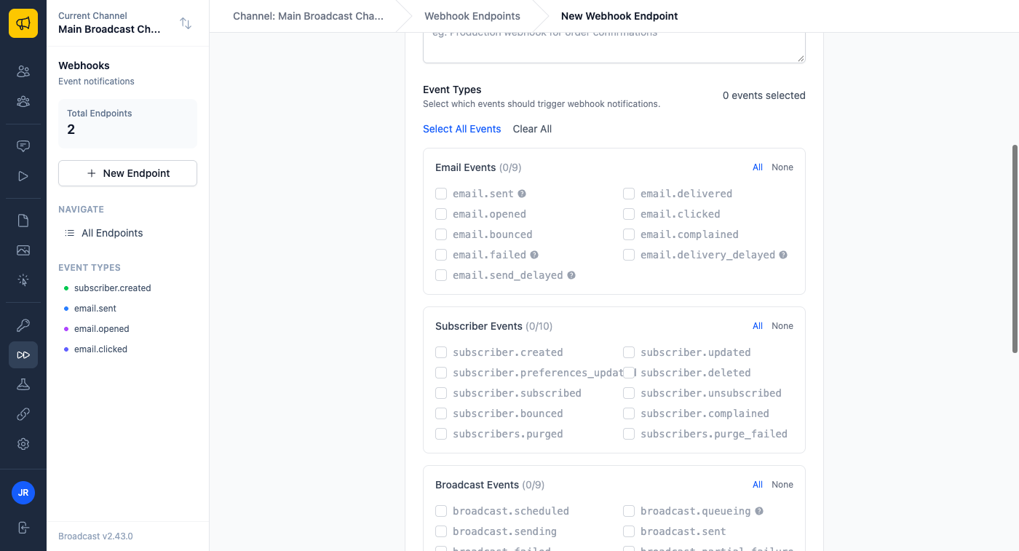Open the flask icon in the sidebar

23,384
